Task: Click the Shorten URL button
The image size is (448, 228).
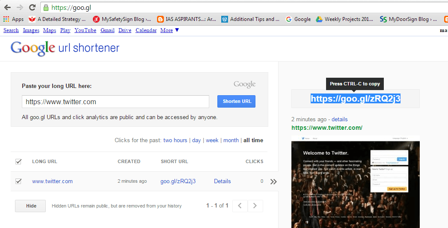Action: pyautogui.click(x=236, y=101)
